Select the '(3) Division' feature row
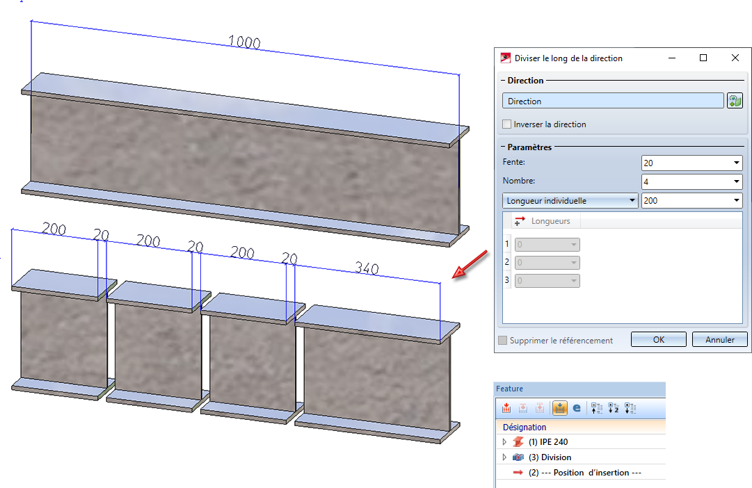Image resolution: width=752 pixels, height=488 pixels. tap(580, 457)
